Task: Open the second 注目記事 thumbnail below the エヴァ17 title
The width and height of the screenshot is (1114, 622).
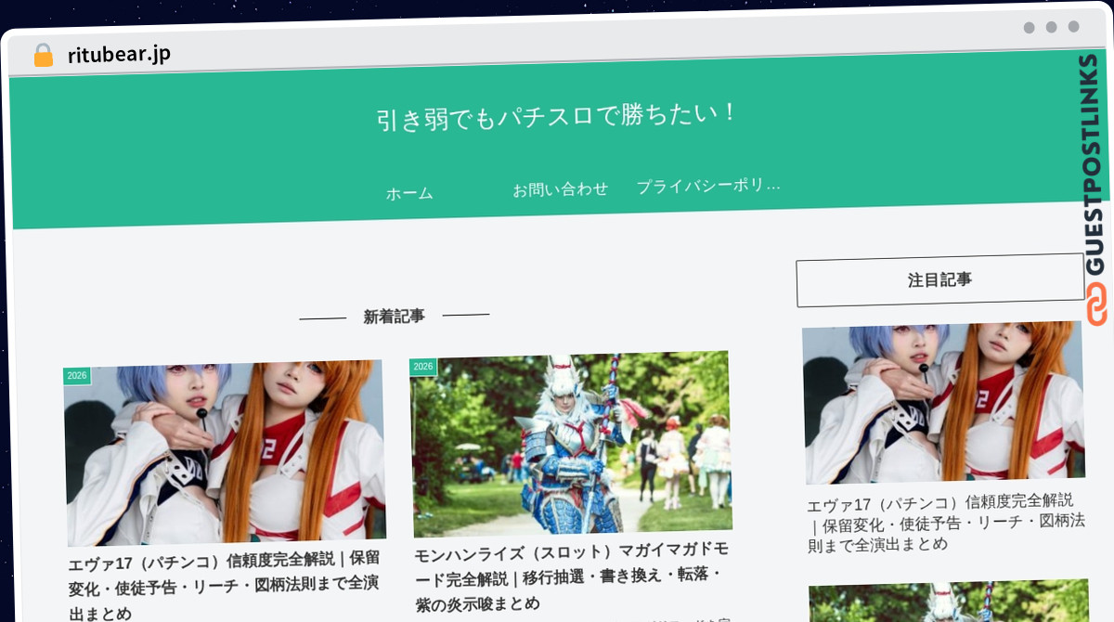Action: (x=949, y=602)
